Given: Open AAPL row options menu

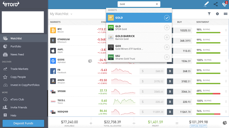Looking at the screenshot, I should coord(226,51).
